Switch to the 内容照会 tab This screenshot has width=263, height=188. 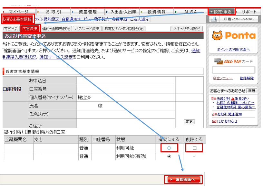[11, 29]
